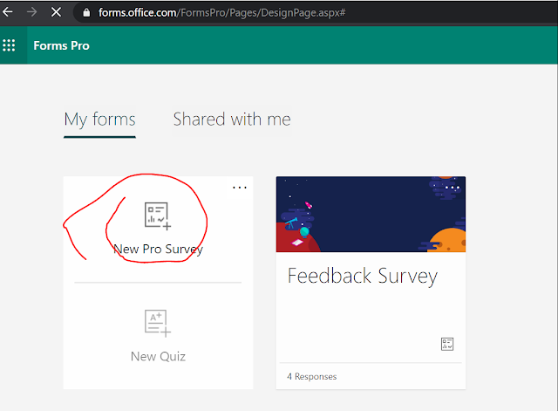Click the New Quiz icon
This screenshot has width=558, height=411.
click(158, 324)
